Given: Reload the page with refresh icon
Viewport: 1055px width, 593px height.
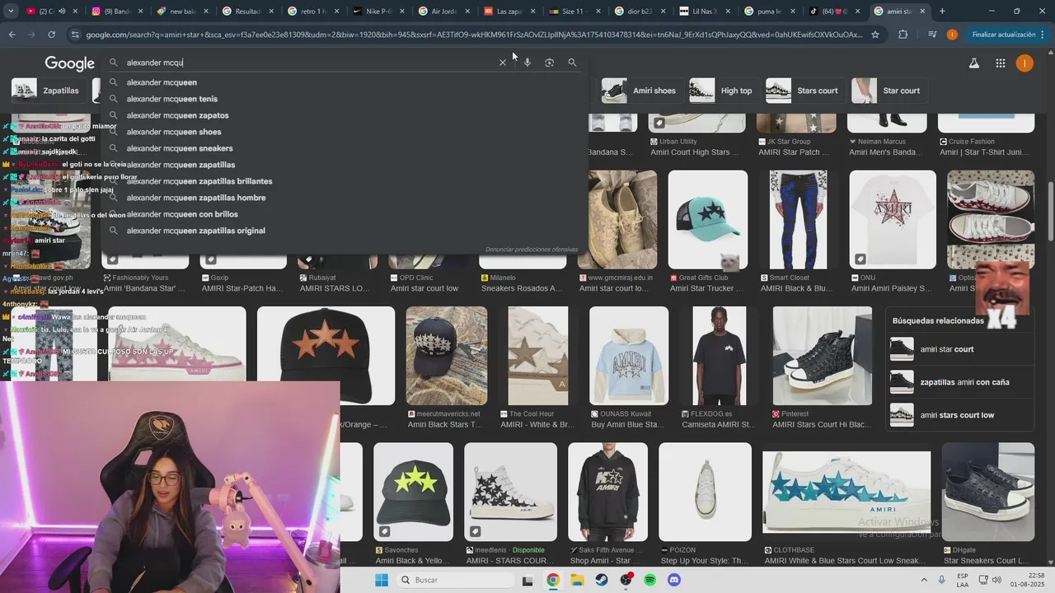Looking at the screenshot, I should click(x=51, y=35).
